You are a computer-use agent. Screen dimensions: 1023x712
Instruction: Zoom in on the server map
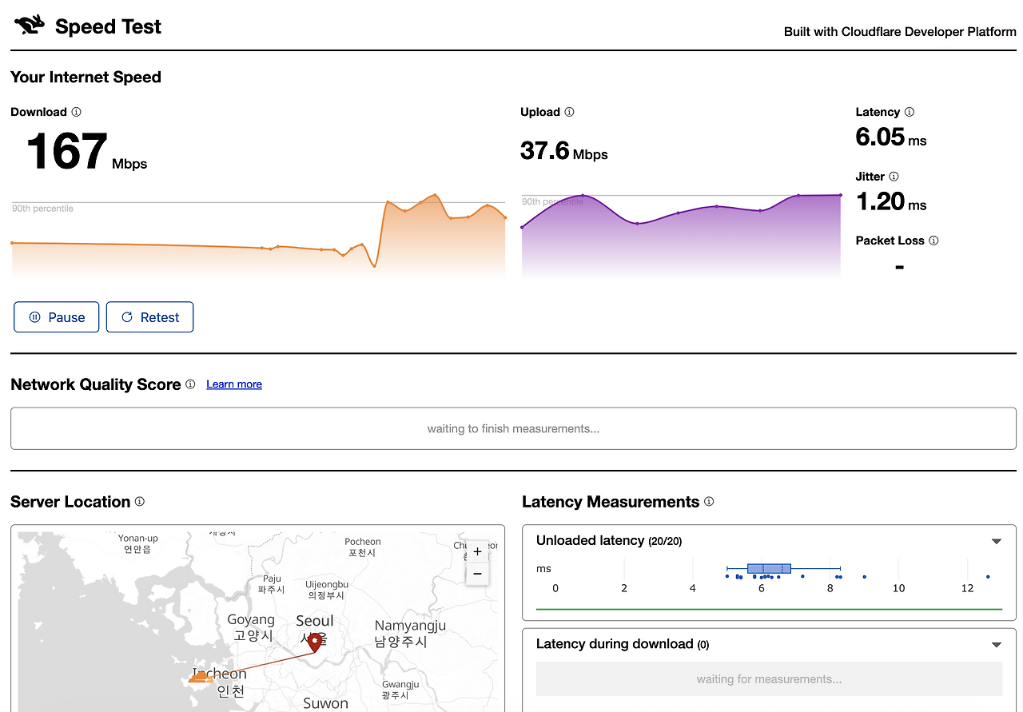point(477,551)
